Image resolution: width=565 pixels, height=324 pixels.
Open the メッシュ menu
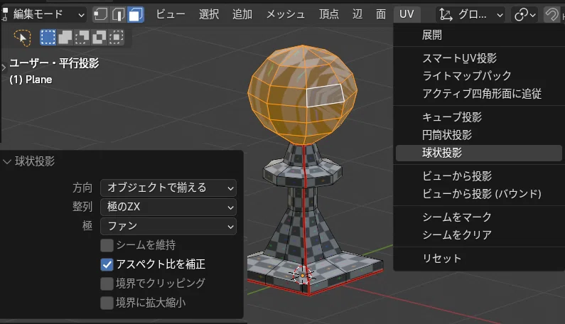(x=286, y=14)
